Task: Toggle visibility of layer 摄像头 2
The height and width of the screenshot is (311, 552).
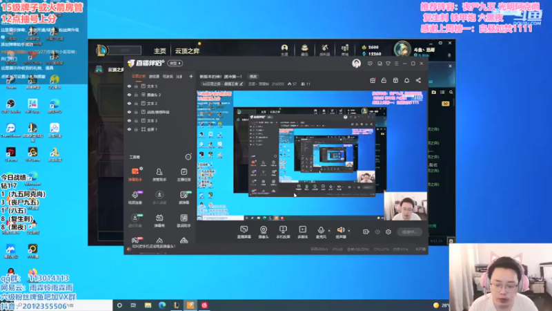Action: pyautogui.click(x=129, y=95)
